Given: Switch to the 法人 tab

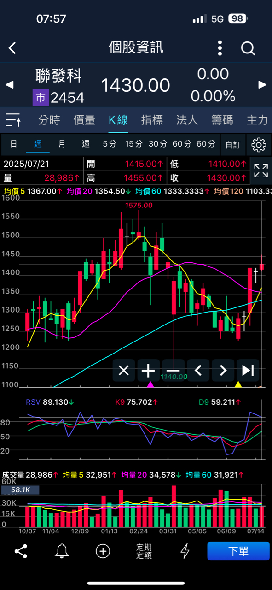Looking at the screenshot, I should pos(187,120).
